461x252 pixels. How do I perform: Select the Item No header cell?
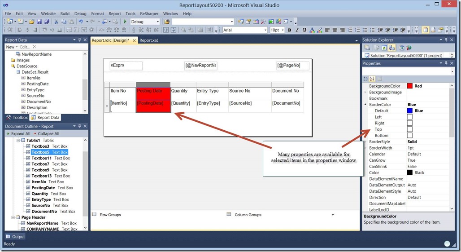coord(122,93)
